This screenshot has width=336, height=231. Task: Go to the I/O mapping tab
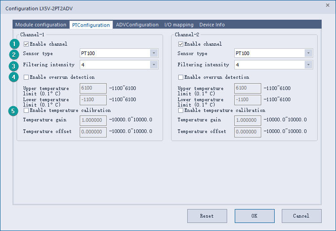[179, 25]
